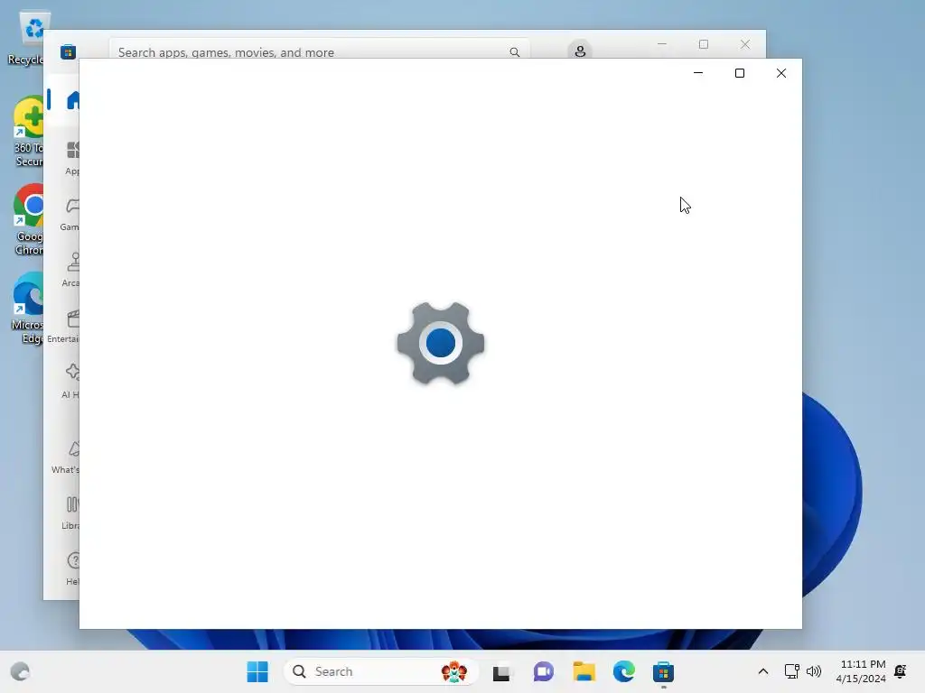Screen dimensions: 925x693
Task: Open Gaming section in Store sidebar
Action: click(70, 214)
